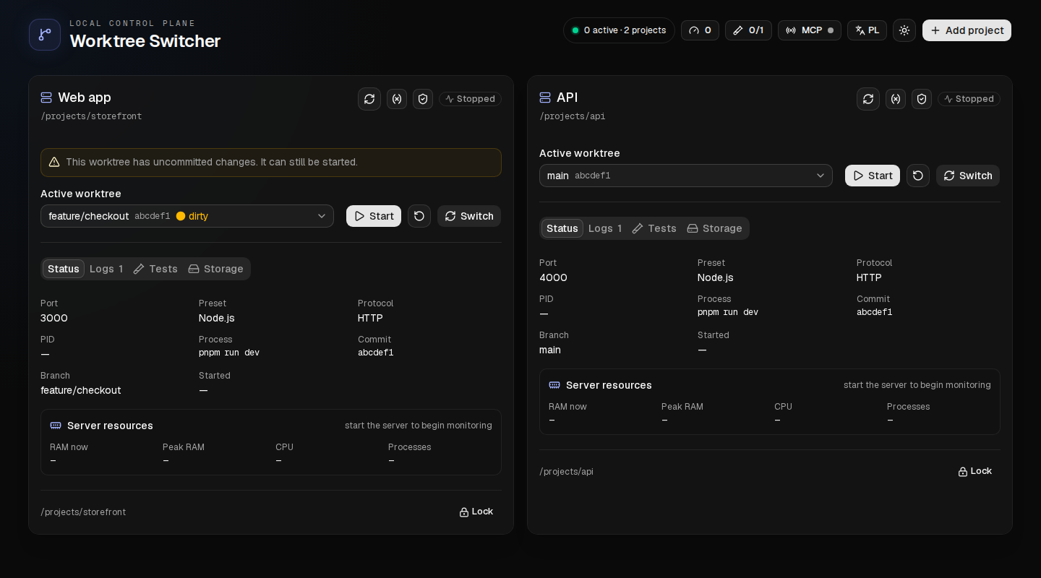The image size is (1041, 578).
Task: Open the Tests tab in API
Action: (x=654, y=228)
